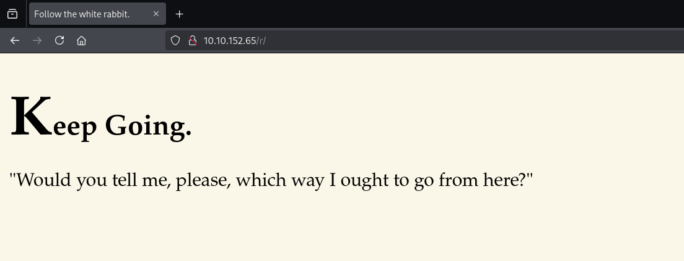This screenshot has width=684, height=261.
Task: Reload the current page
Action: pos(59,40)
